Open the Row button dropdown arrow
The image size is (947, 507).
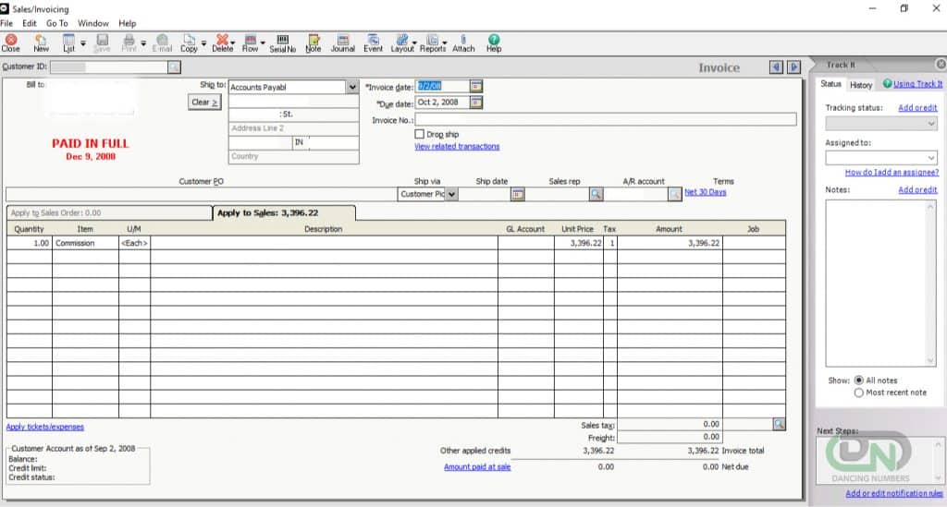click(x=263, y=42)
